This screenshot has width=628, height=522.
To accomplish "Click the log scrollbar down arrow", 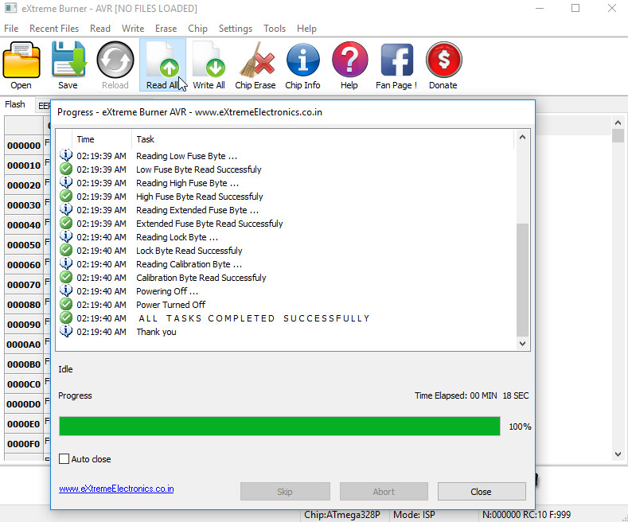I will click(x=522, y=343).
